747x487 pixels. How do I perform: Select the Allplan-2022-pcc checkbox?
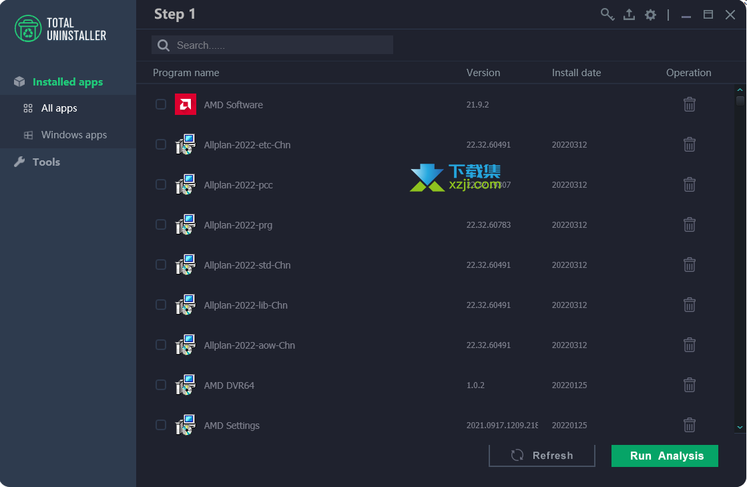click(x=161, y=184)
